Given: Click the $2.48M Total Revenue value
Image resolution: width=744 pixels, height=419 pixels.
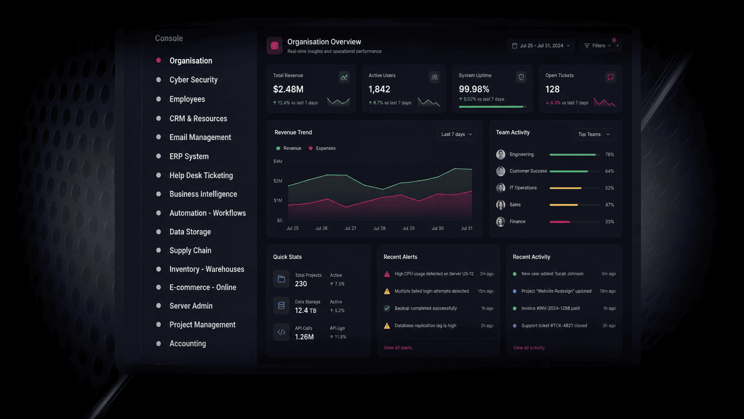Looking at the screenshot, I should pyautogui.click(x=288, y=89).
